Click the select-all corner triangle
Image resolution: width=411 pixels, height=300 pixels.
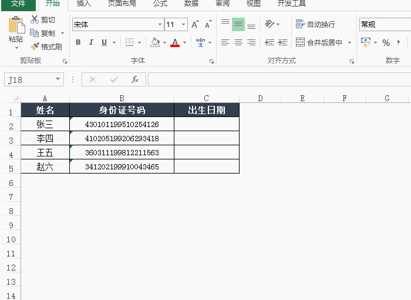pos(16,98)
